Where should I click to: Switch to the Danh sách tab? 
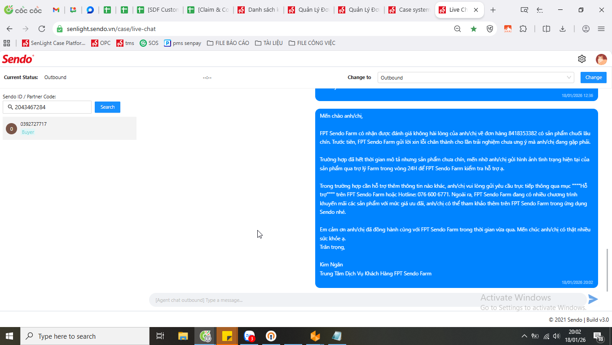[x=259, y=10]
